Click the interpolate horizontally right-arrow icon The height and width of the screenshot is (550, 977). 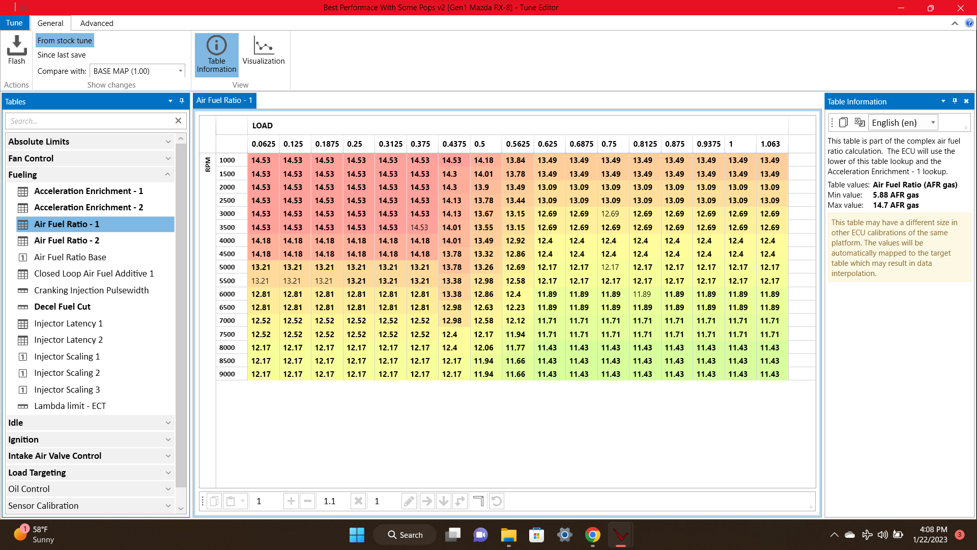pyautogui.click(x=427, y=501)
